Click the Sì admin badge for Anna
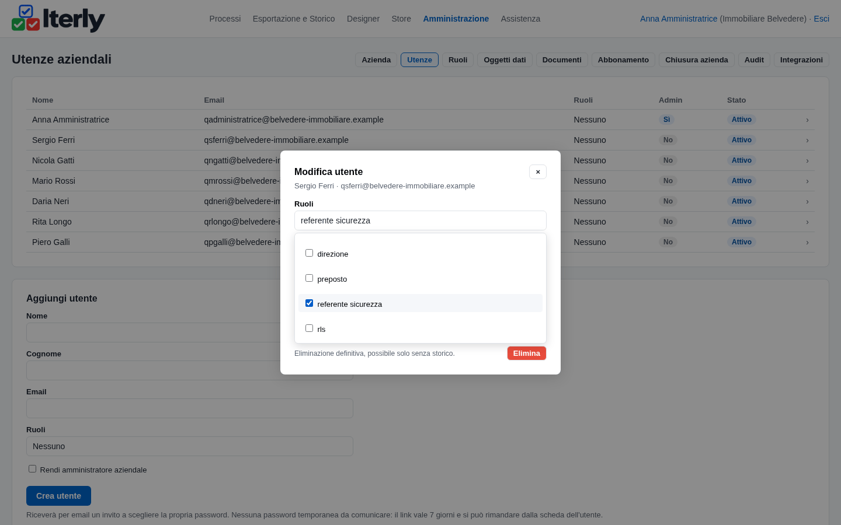 (666, 120)
